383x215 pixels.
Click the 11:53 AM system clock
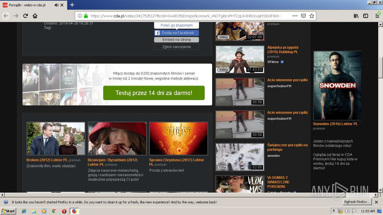coord(368,211)
